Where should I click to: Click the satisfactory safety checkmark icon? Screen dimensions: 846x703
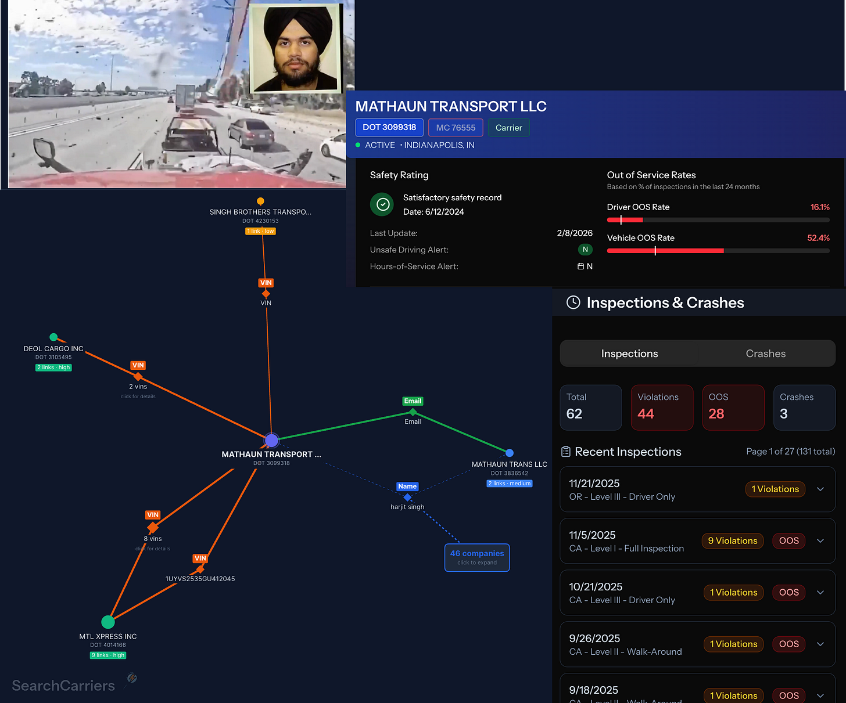pyautogui.click(x=382, y=204)
